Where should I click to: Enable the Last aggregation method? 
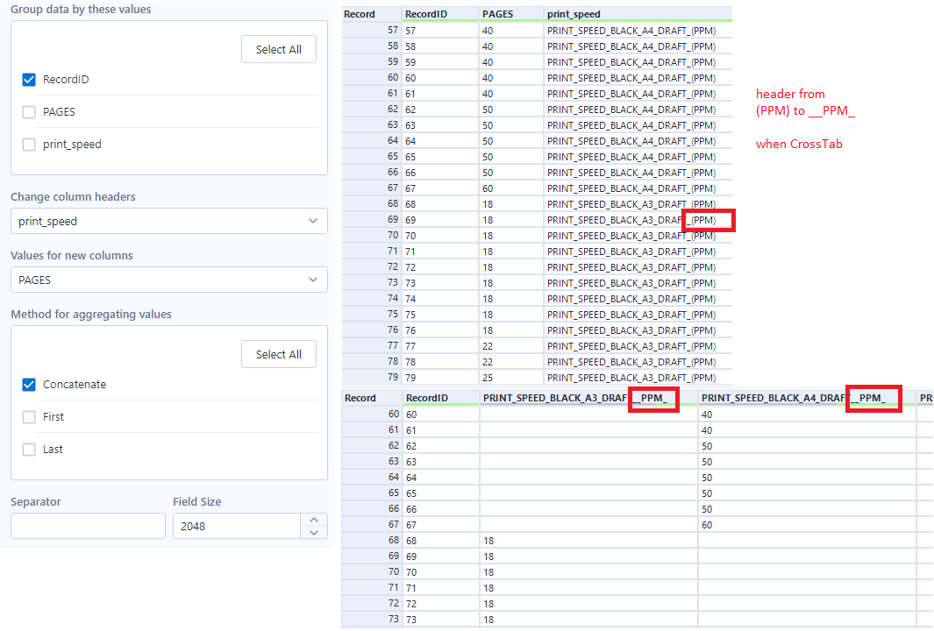point(29,449)
